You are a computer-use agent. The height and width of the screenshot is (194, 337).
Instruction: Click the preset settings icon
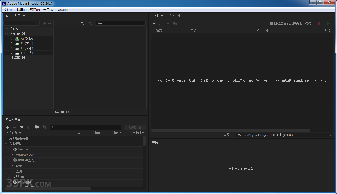tap(28, 127)
